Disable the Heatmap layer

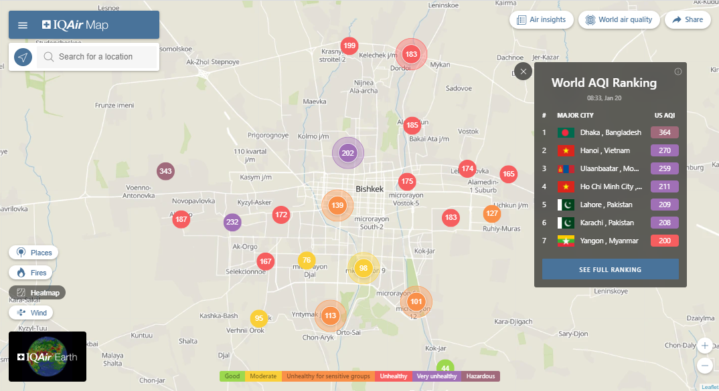(x=37, y=293)
